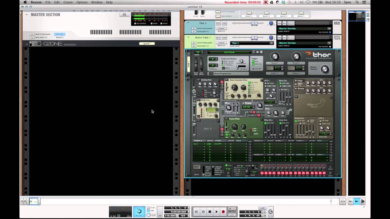Click the Thor Master Volume knob
The height and width of the screenshot is (219, 390).
pos(325,69)
